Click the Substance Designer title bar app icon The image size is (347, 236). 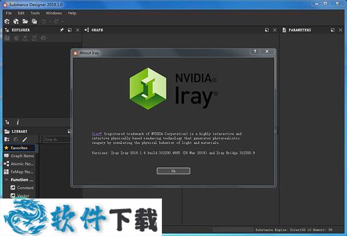point(5,5)
